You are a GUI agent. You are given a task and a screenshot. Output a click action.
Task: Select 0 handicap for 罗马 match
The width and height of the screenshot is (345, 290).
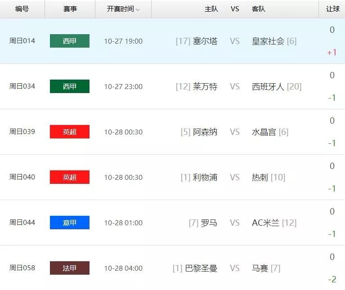(332, 211)
